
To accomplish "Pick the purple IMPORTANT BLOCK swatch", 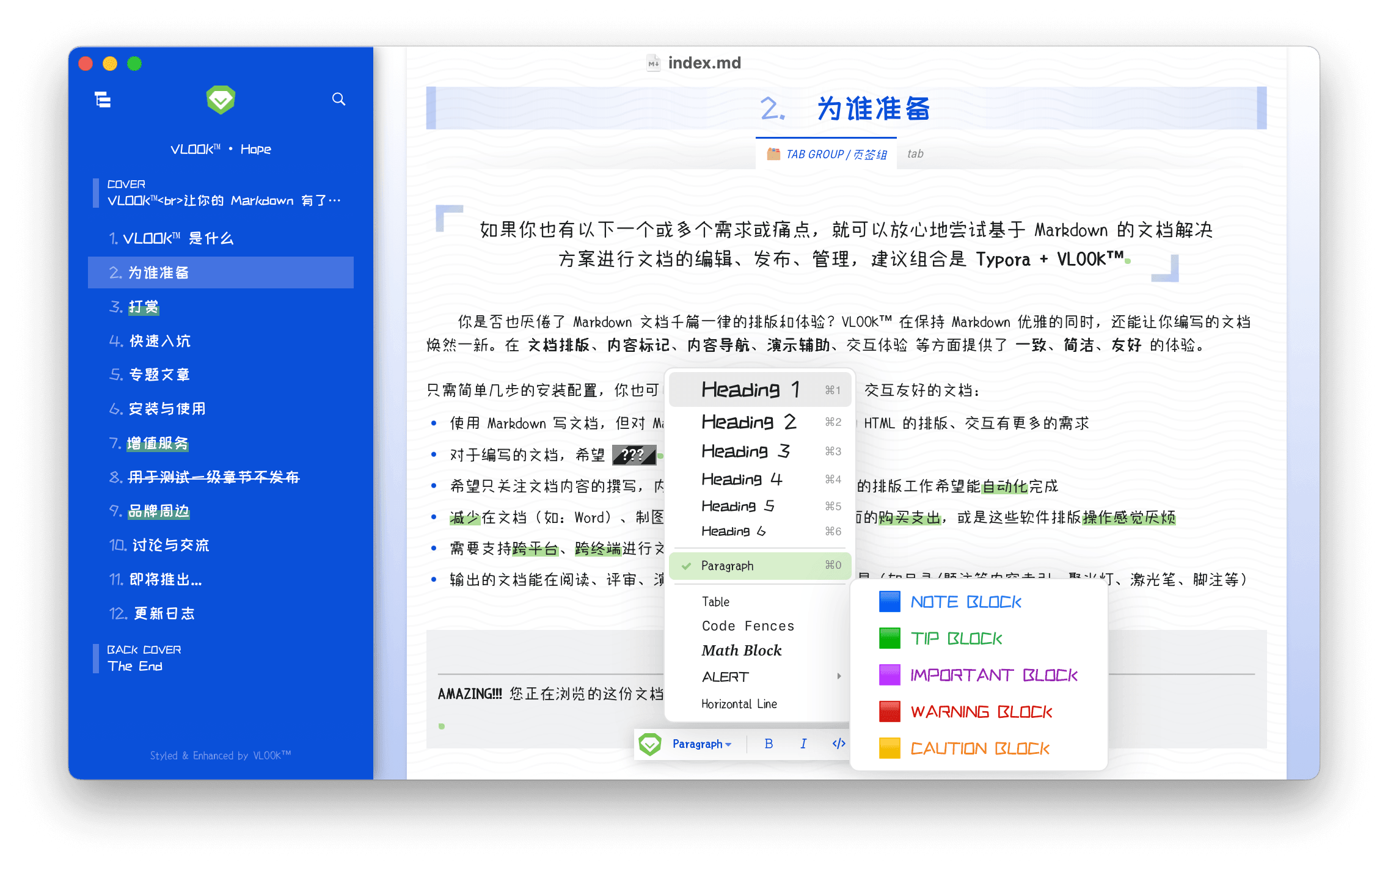I will 889,675.
